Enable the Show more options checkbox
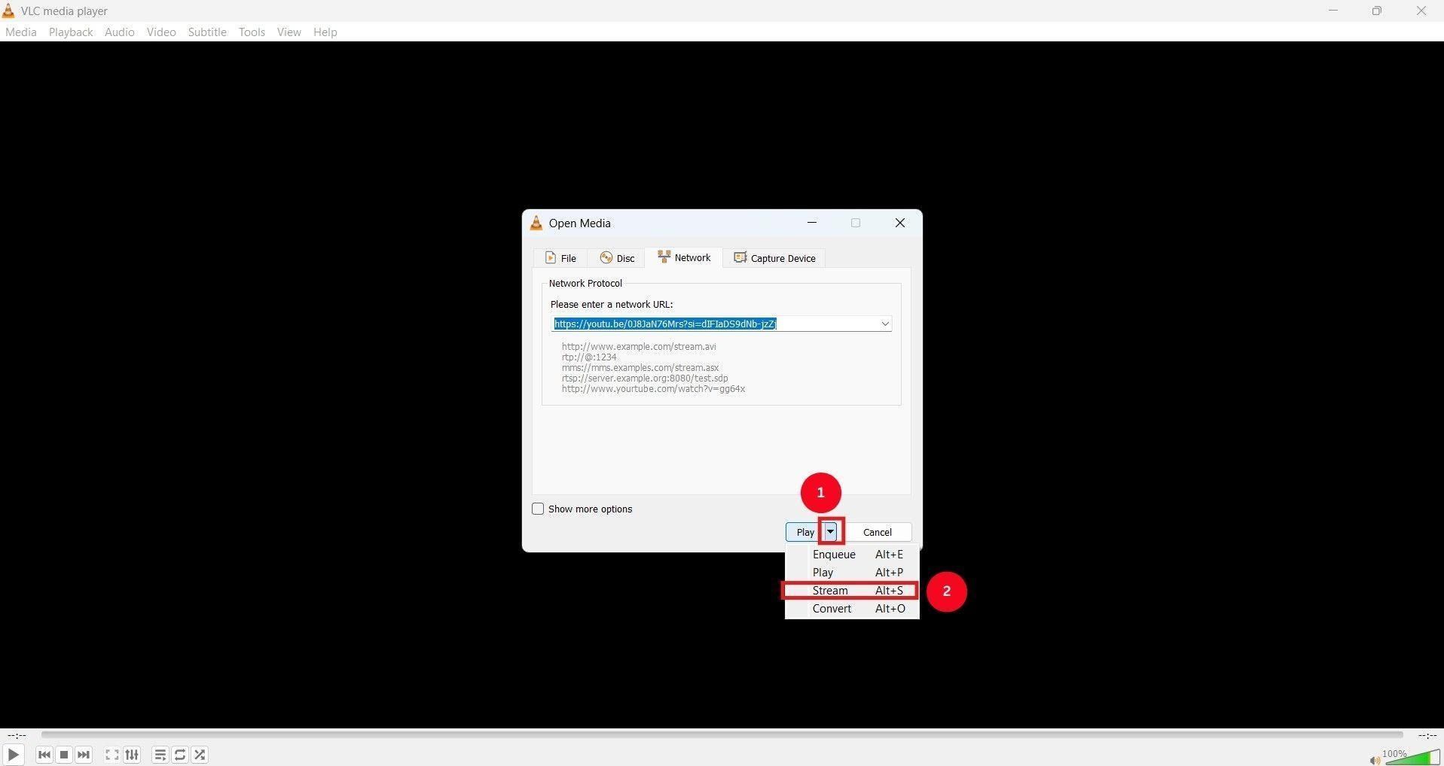The height and width of the screenshot is (766, 1444). click(537, 509)
